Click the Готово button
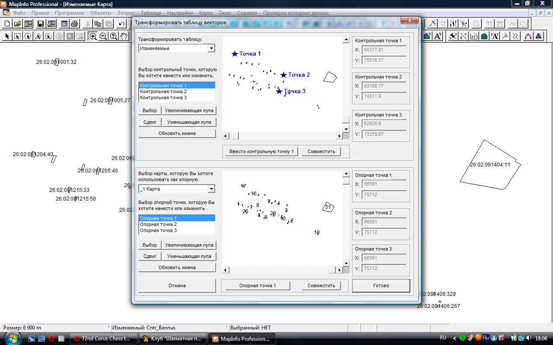The image size is (553, 345). point(381,285)
